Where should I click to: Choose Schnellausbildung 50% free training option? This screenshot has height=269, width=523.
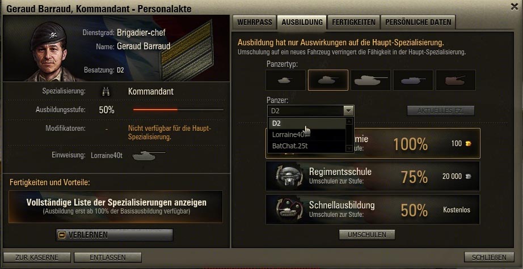[x=373, y=210]
